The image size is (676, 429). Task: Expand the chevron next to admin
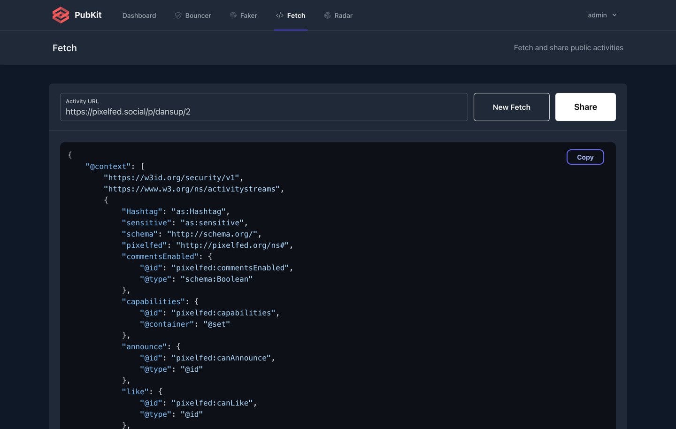tap(615, 15)
